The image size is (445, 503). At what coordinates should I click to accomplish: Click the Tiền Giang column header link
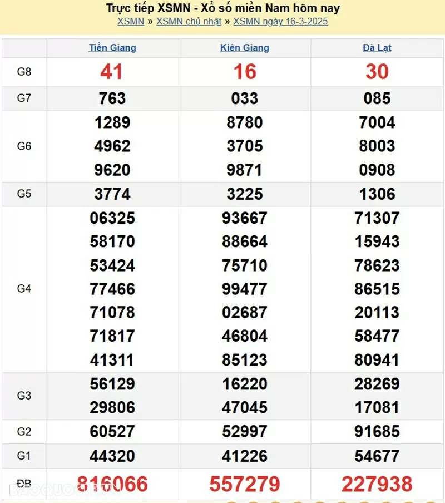coord(112,48)
